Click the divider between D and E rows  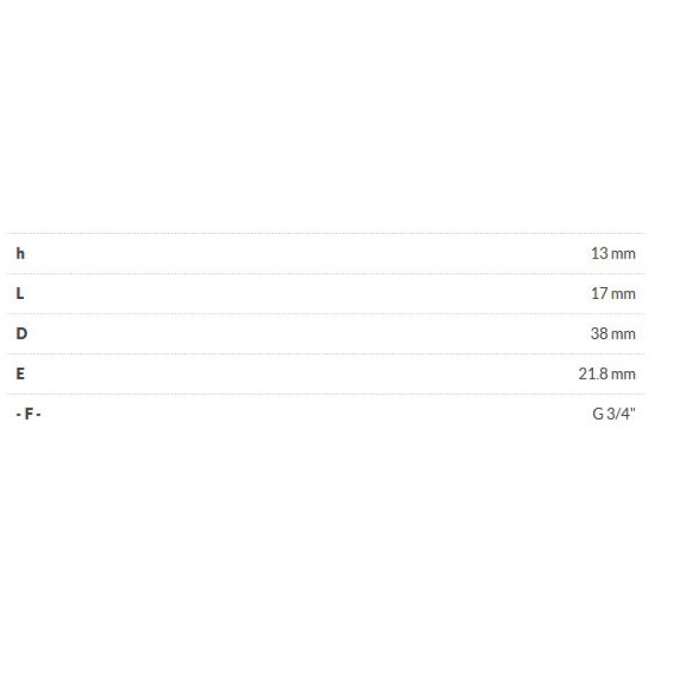[x=325, y=354]
